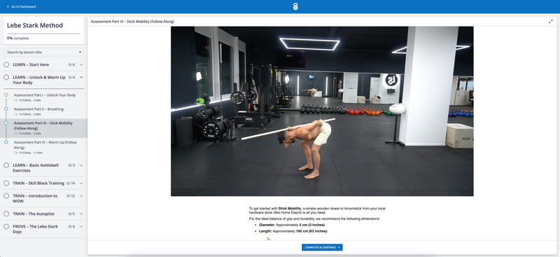Click the video icon under Assessment Part I

pyautogui.click(x=15, y=100)
